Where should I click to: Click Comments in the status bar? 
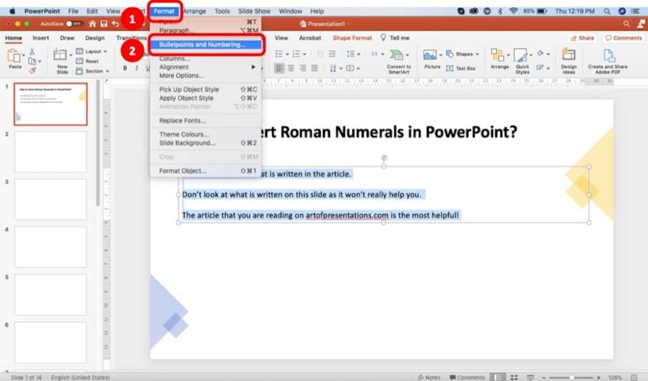tap(468, 377)
